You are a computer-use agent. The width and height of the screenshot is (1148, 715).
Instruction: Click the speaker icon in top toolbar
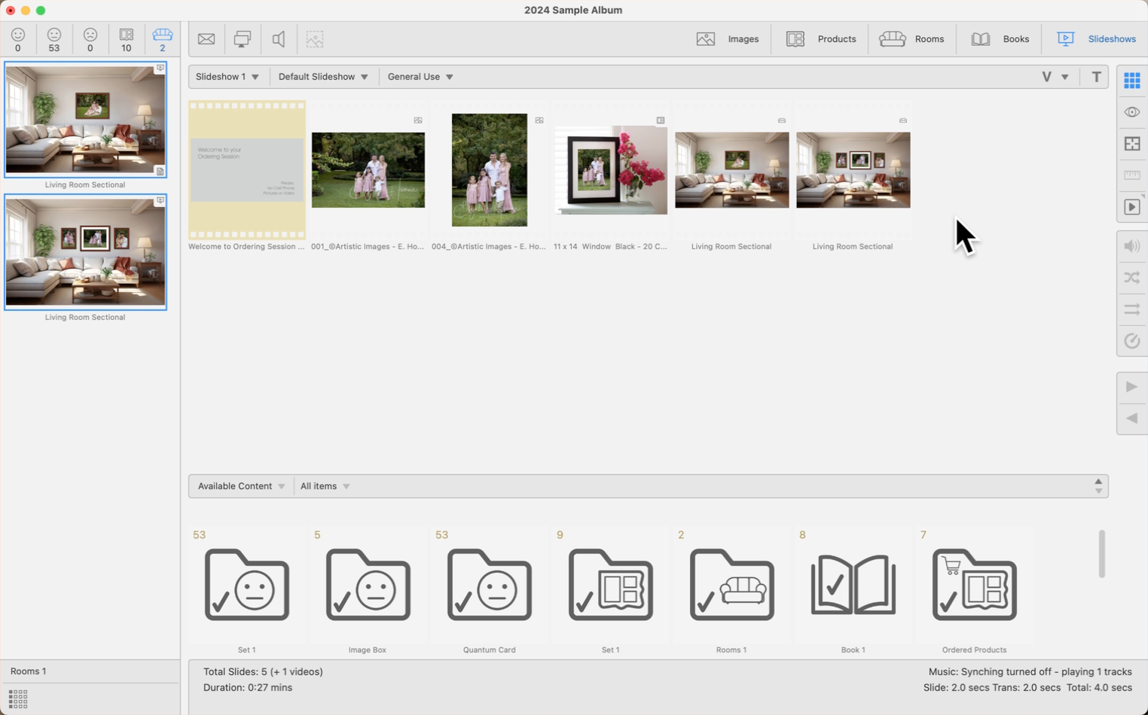[279, 39]
